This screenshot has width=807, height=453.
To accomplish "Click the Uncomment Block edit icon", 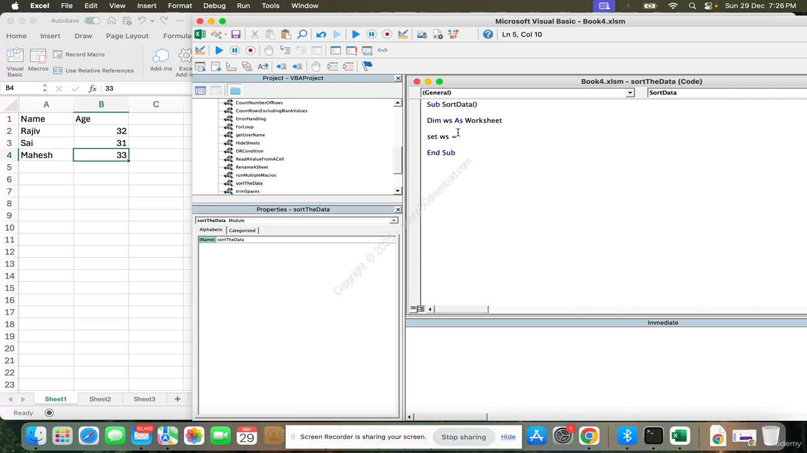I will click(348, 66).
